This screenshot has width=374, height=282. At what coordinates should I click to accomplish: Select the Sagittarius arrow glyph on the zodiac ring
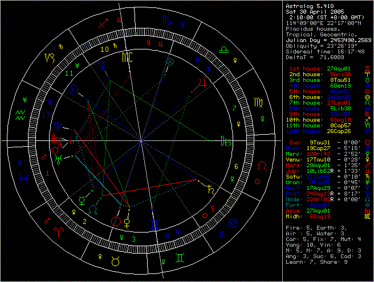(103, 24)
